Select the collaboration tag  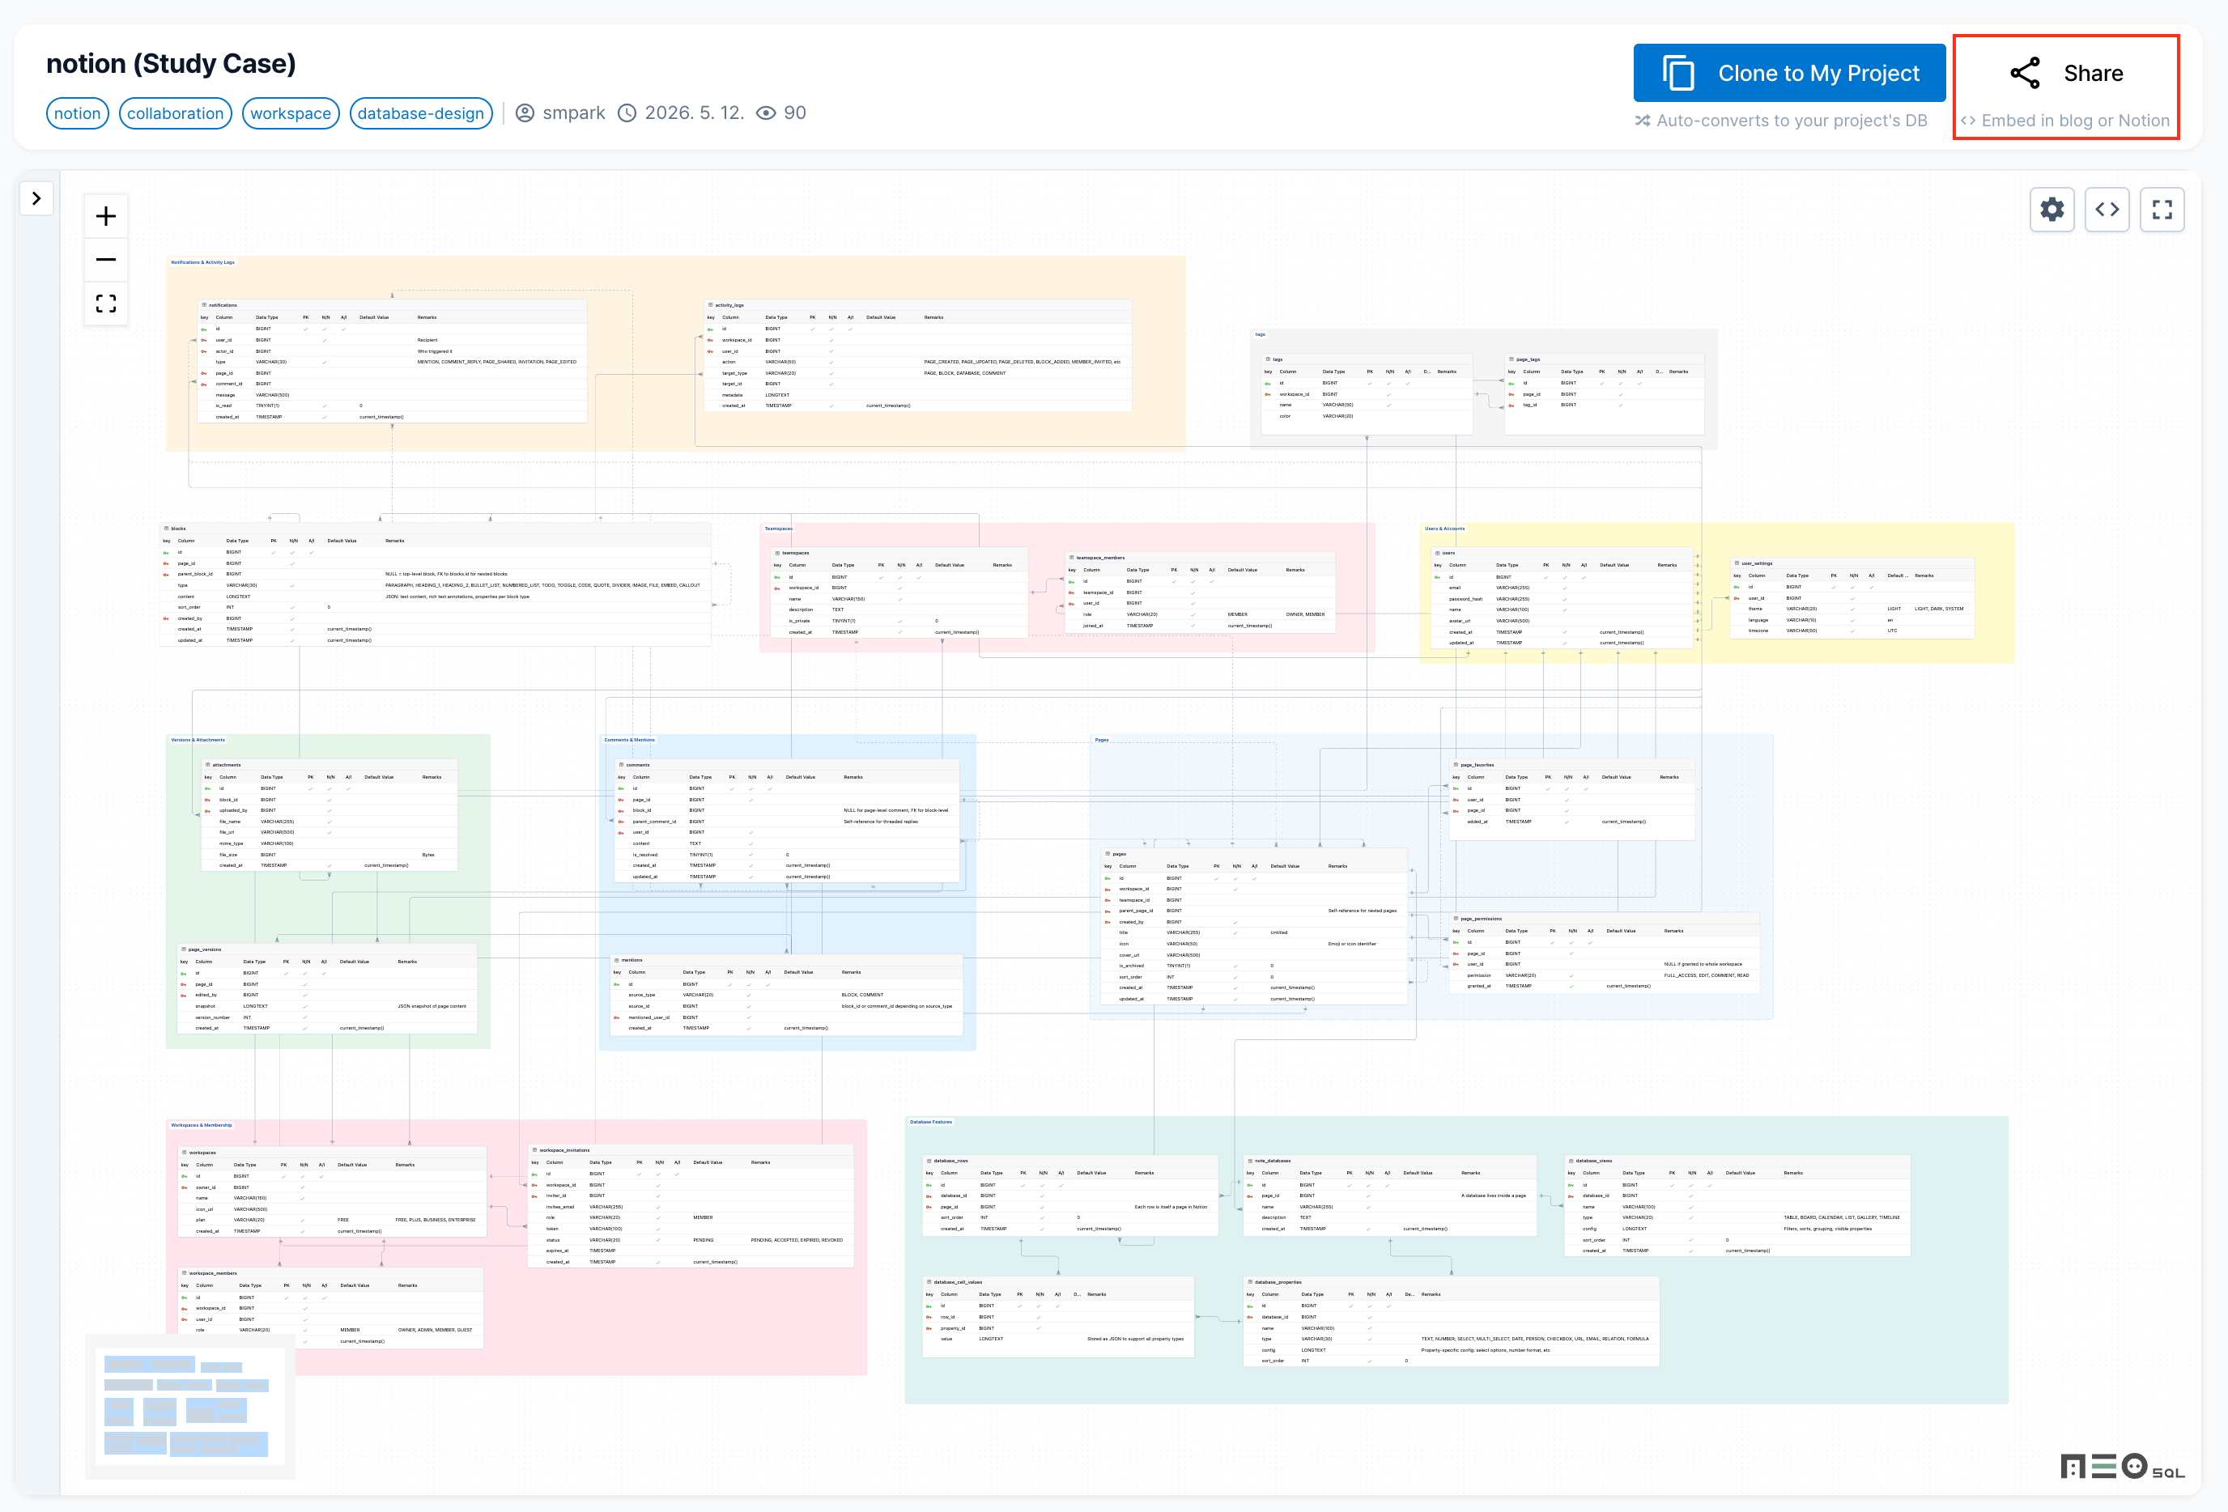(176, 113)
